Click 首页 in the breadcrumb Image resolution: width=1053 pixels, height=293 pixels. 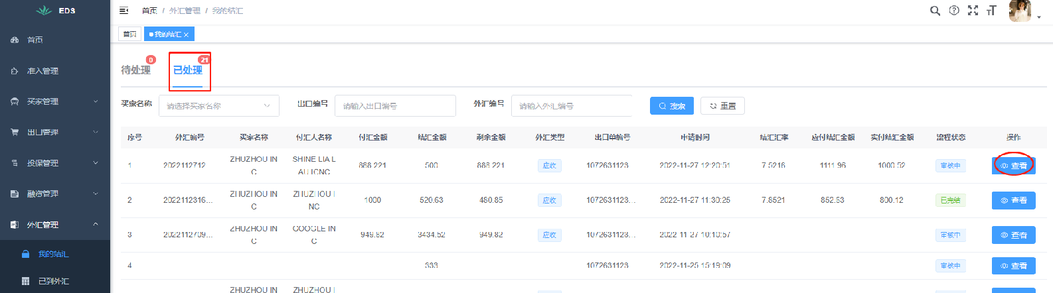click(x=149, y=11)
